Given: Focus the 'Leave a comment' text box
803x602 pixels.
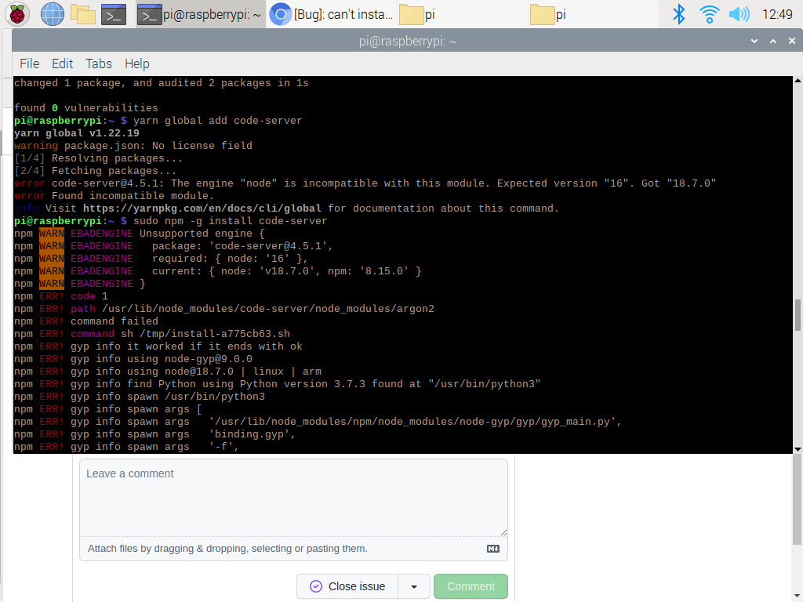Looking at the screenshot, I should pyautogui.click(x=293, y=497).
